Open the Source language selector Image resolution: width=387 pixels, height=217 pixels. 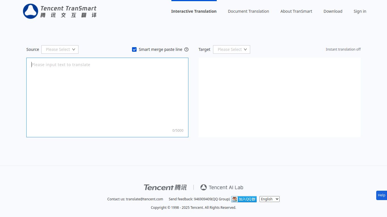[60, 49]
